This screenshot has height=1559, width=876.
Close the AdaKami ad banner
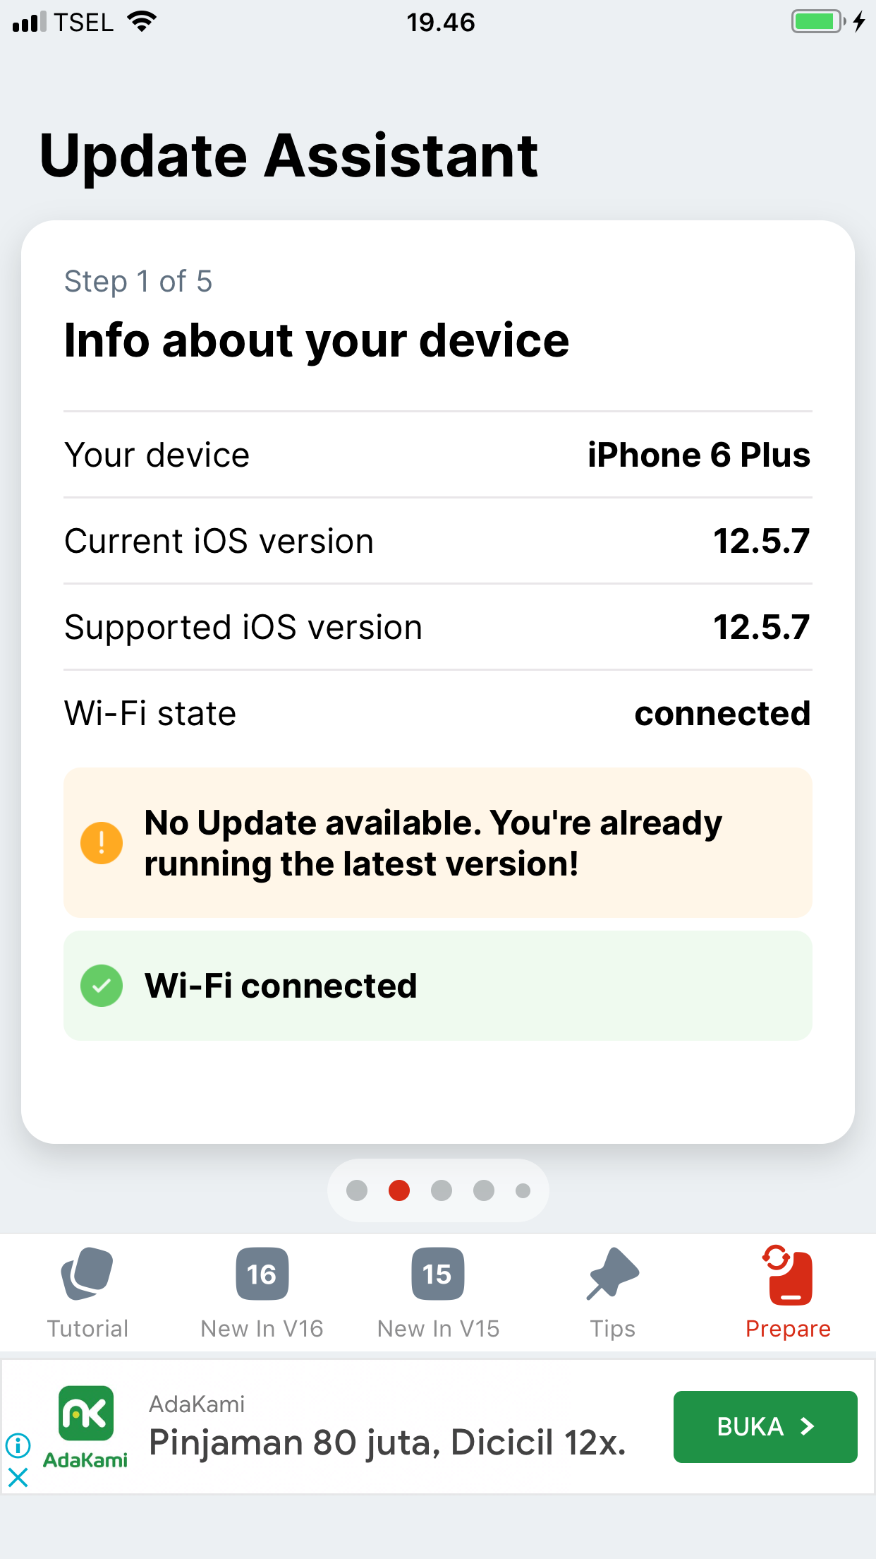[x=18, y=1477]
